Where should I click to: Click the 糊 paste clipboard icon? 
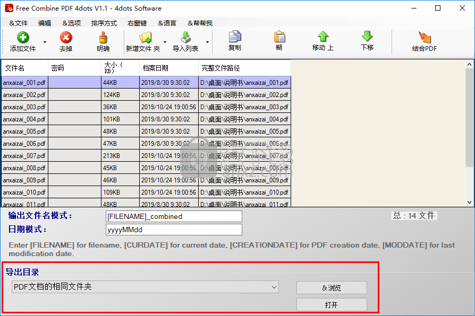(279, 37)
